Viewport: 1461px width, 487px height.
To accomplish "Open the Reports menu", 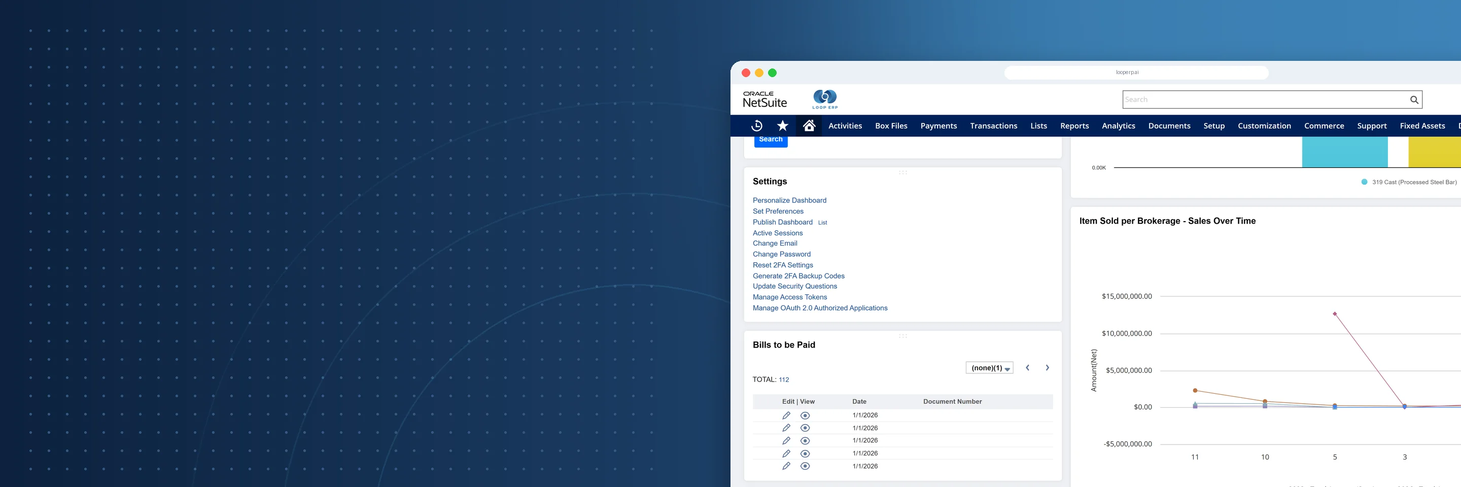I will pos(1075,126).
